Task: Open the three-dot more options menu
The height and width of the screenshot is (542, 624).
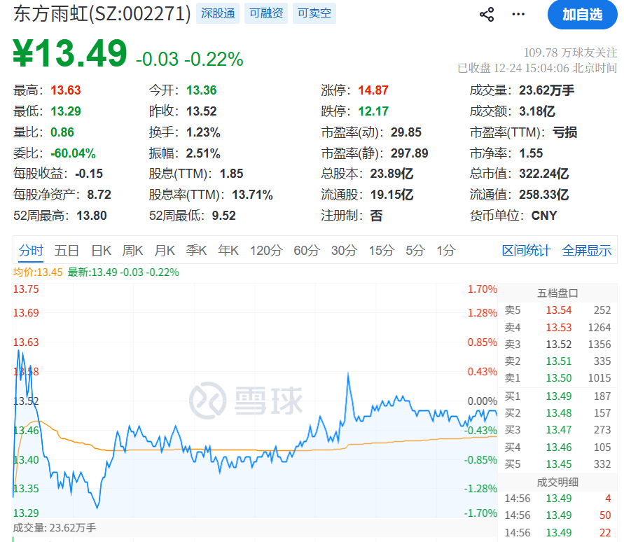Action: tap(518, 14)
